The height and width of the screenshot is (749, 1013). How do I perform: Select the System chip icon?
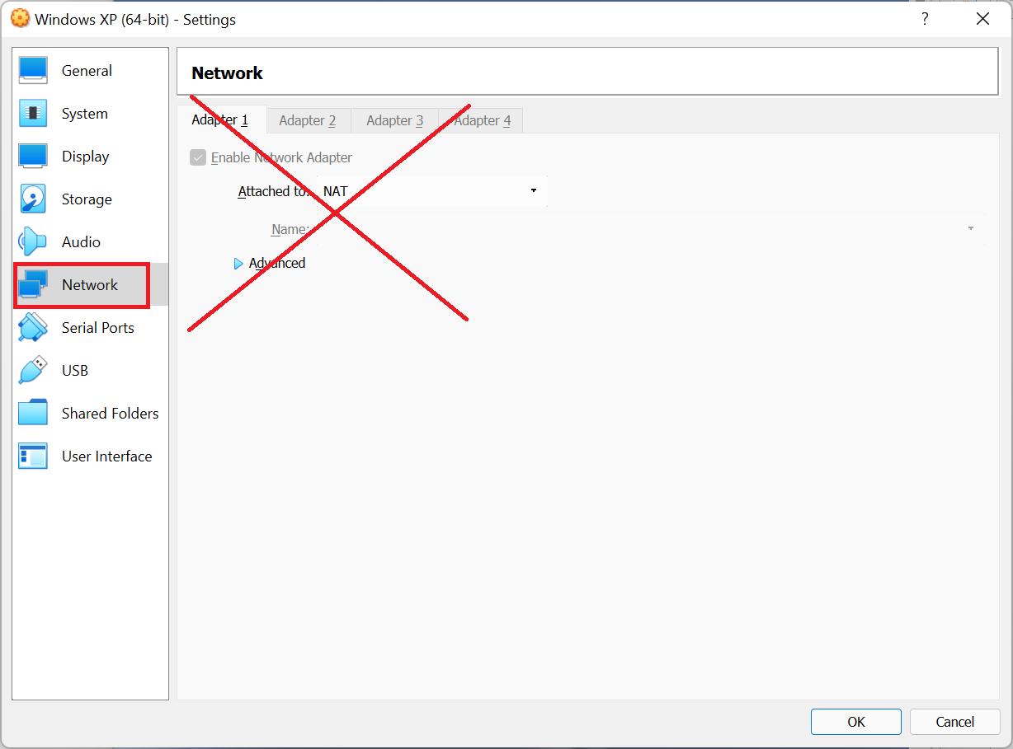click(33, 114)
